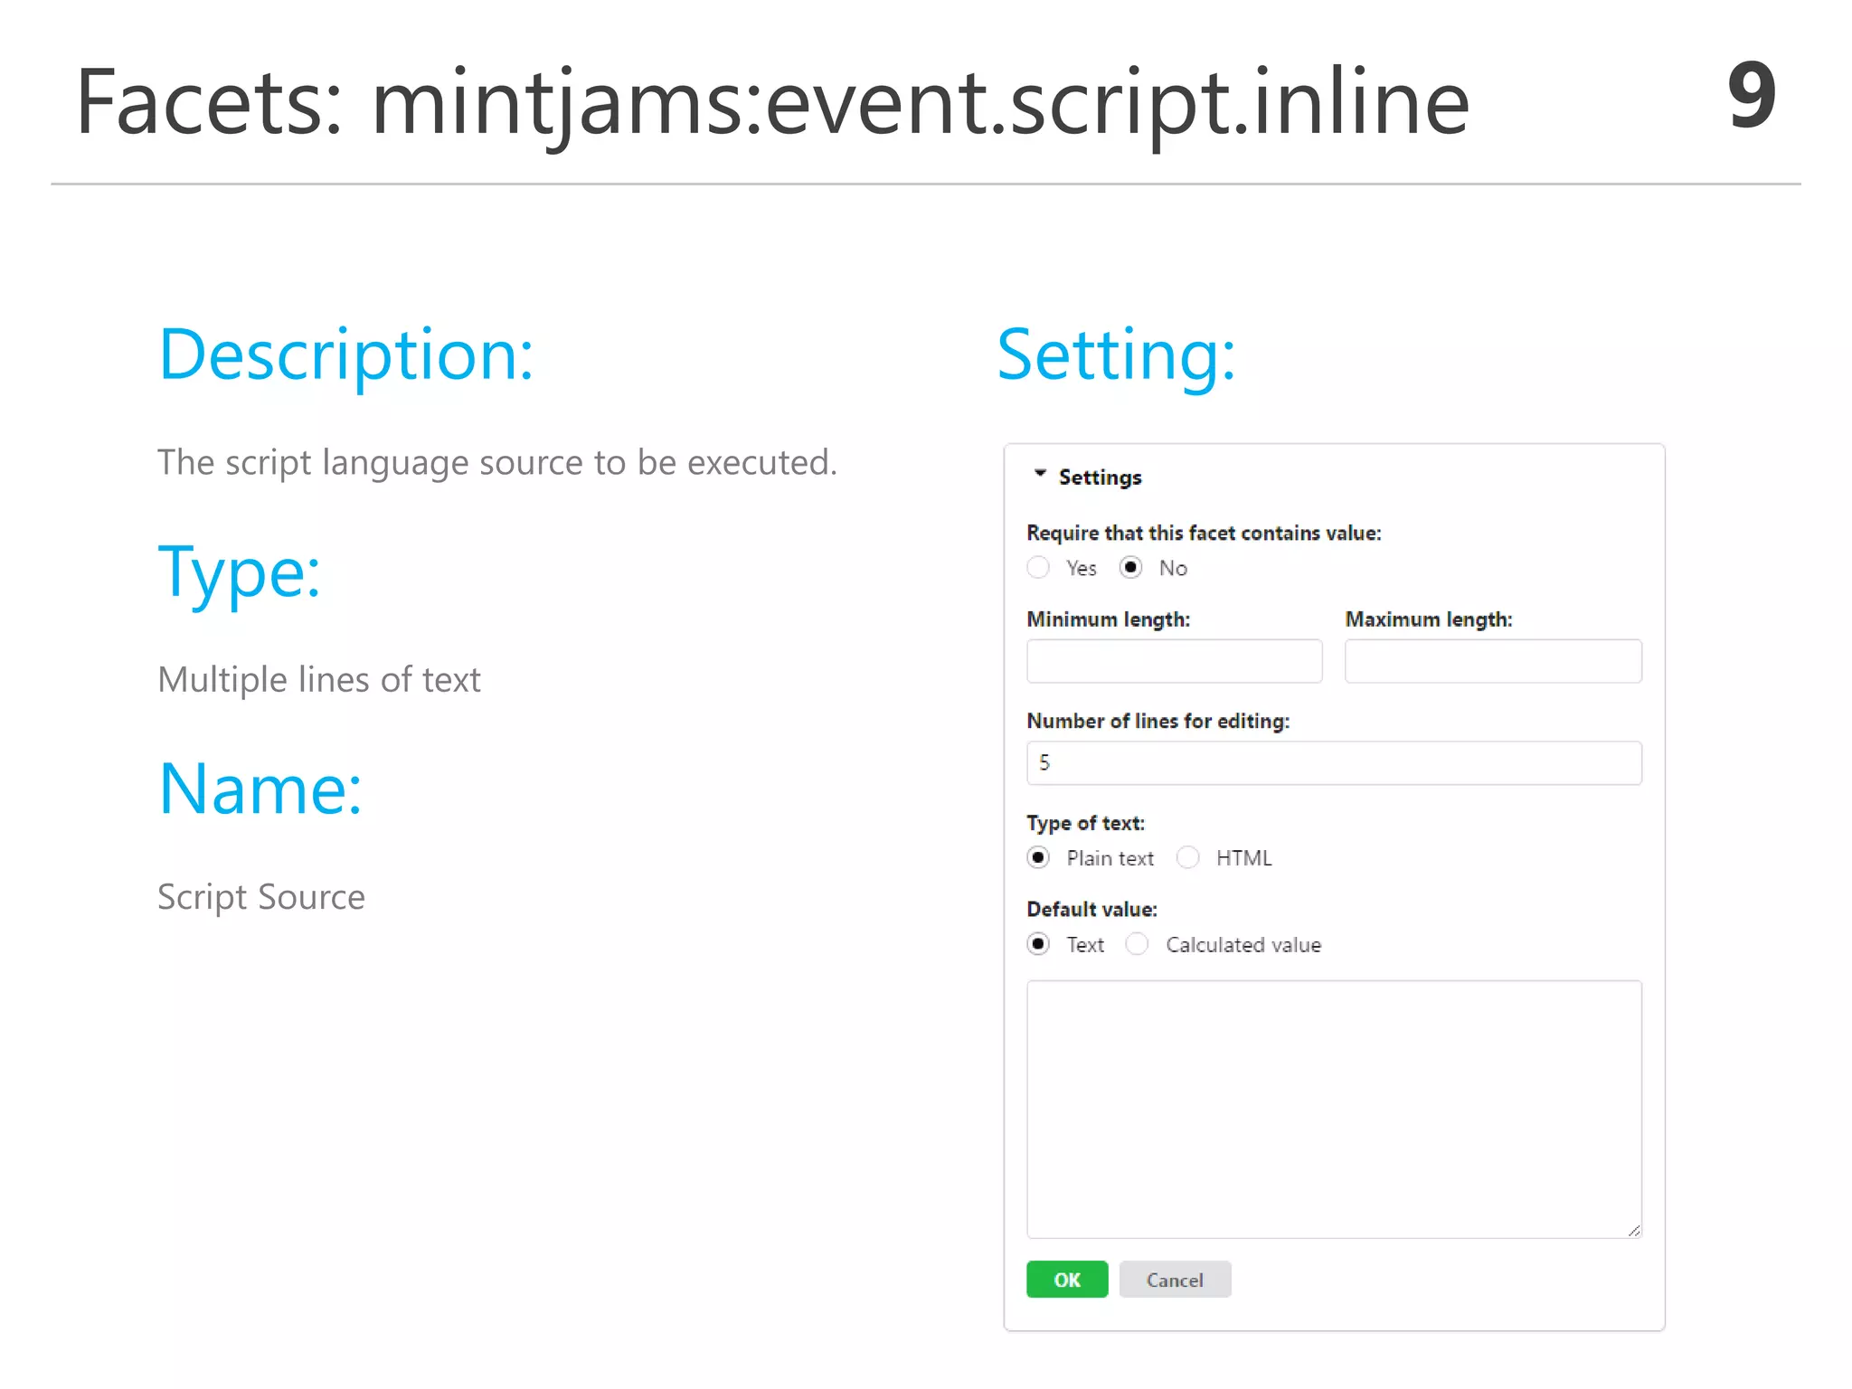Select Yes for require facet value
1852x1389 pixels.
click(1038, 568)
